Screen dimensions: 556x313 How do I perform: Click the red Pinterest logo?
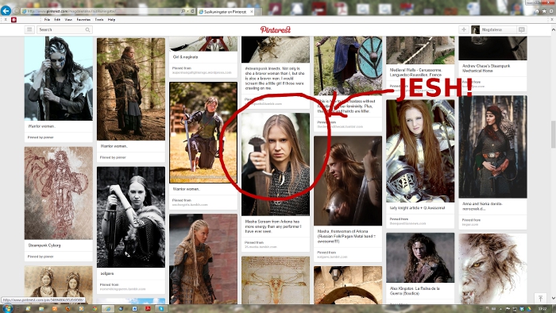point(275,29)
